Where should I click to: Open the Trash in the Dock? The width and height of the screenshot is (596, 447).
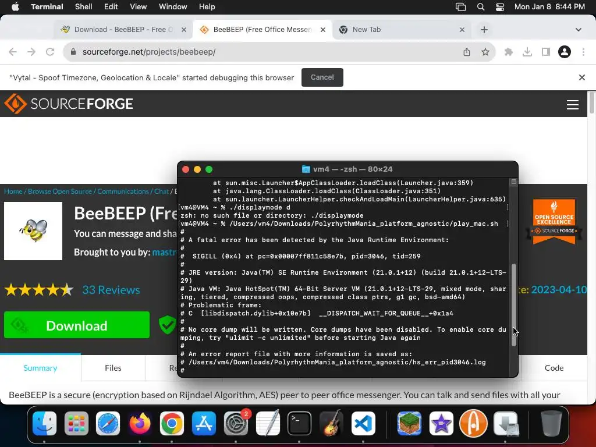point(551,423)
